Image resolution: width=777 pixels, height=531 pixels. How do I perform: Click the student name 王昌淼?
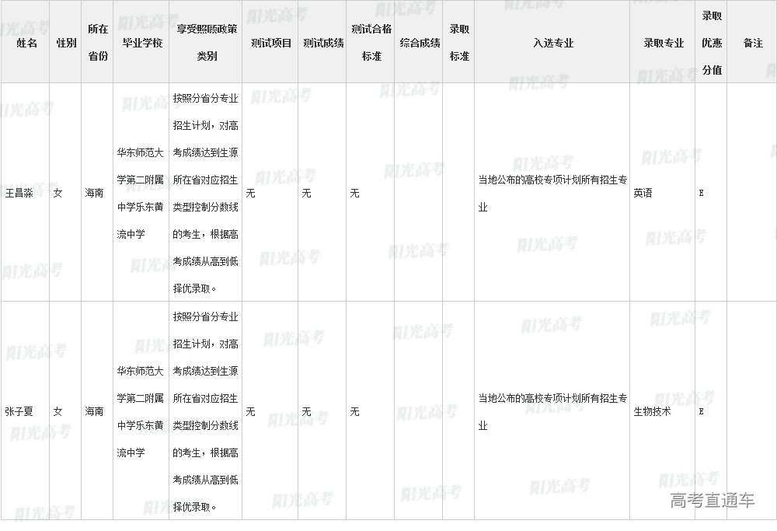coord(19,193)
